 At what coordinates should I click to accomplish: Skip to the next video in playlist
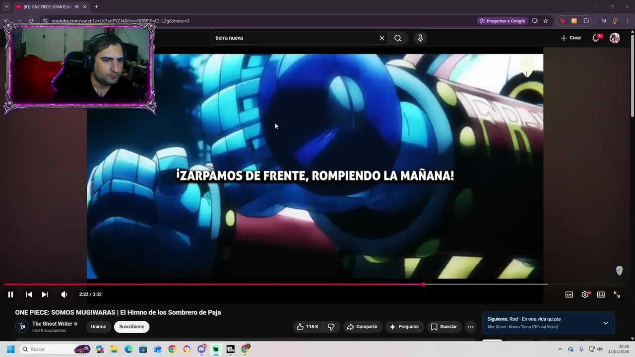point(45,295)
